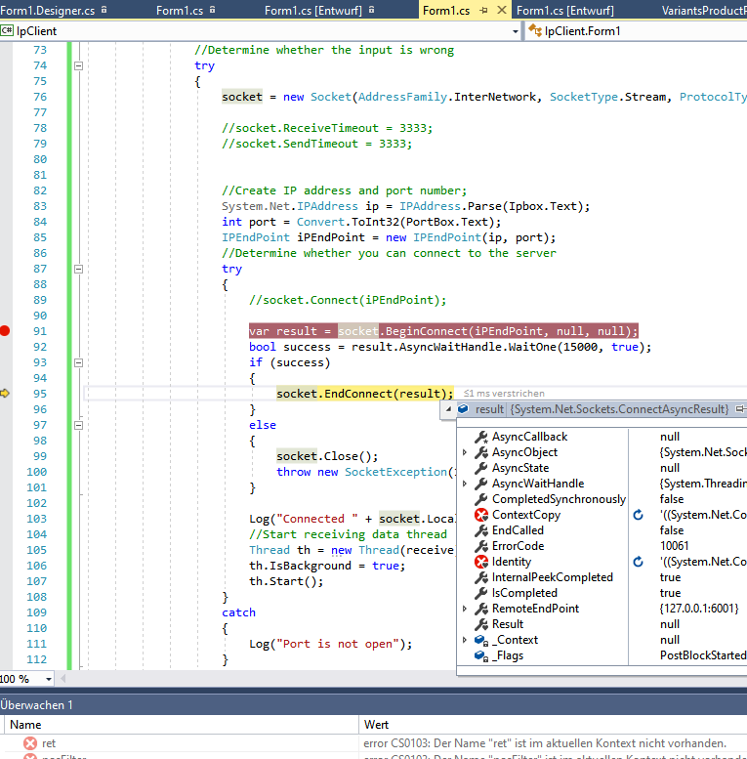Image resolution: width=747 pixels, height=759 pixels.
Task: Select the ret watch entry
Action: [x=49, y=743]
